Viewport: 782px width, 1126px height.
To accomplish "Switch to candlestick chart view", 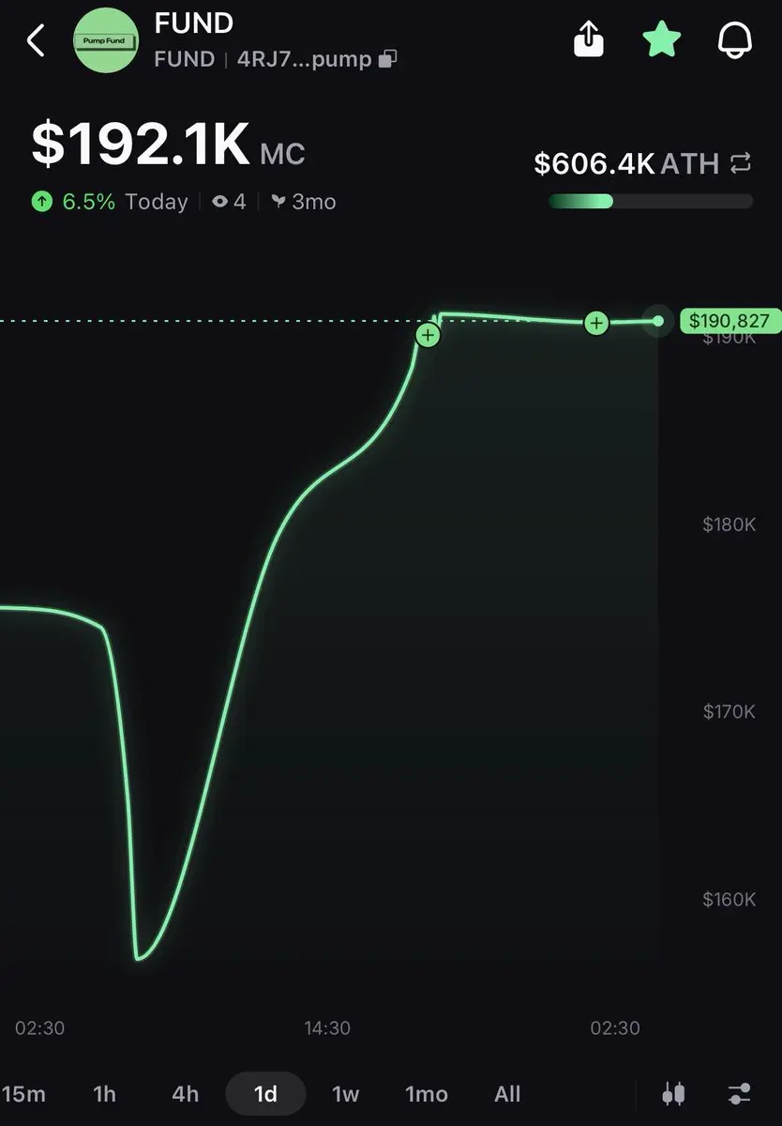I will click(673, 1093).
